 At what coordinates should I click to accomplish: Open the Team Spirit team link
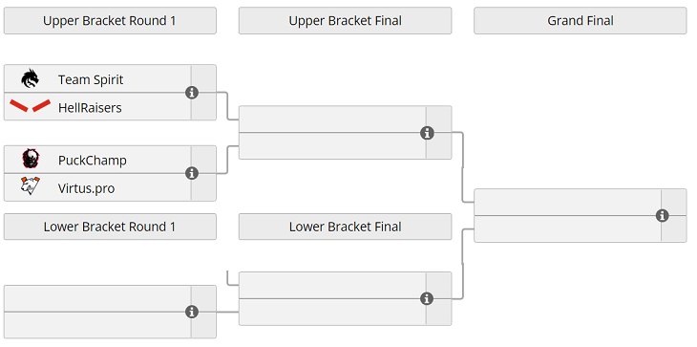click(91, 79)
